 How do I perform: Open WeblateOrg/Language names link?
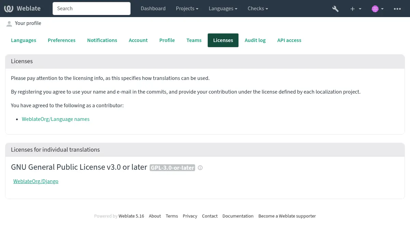click(56, 119)
